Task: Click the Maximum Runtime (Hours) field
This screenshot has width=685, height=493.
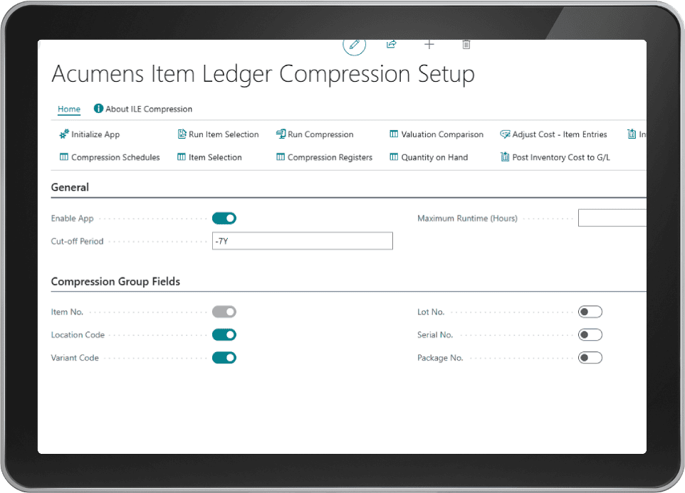Action: [612, 218]
